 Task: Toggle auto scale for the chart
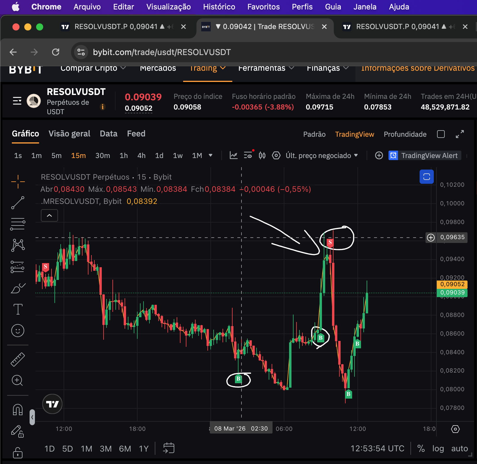point(459,449)
